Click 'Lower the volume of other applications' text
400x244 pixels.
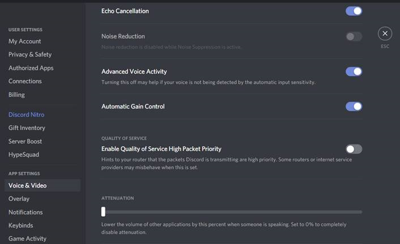[224, 228]
